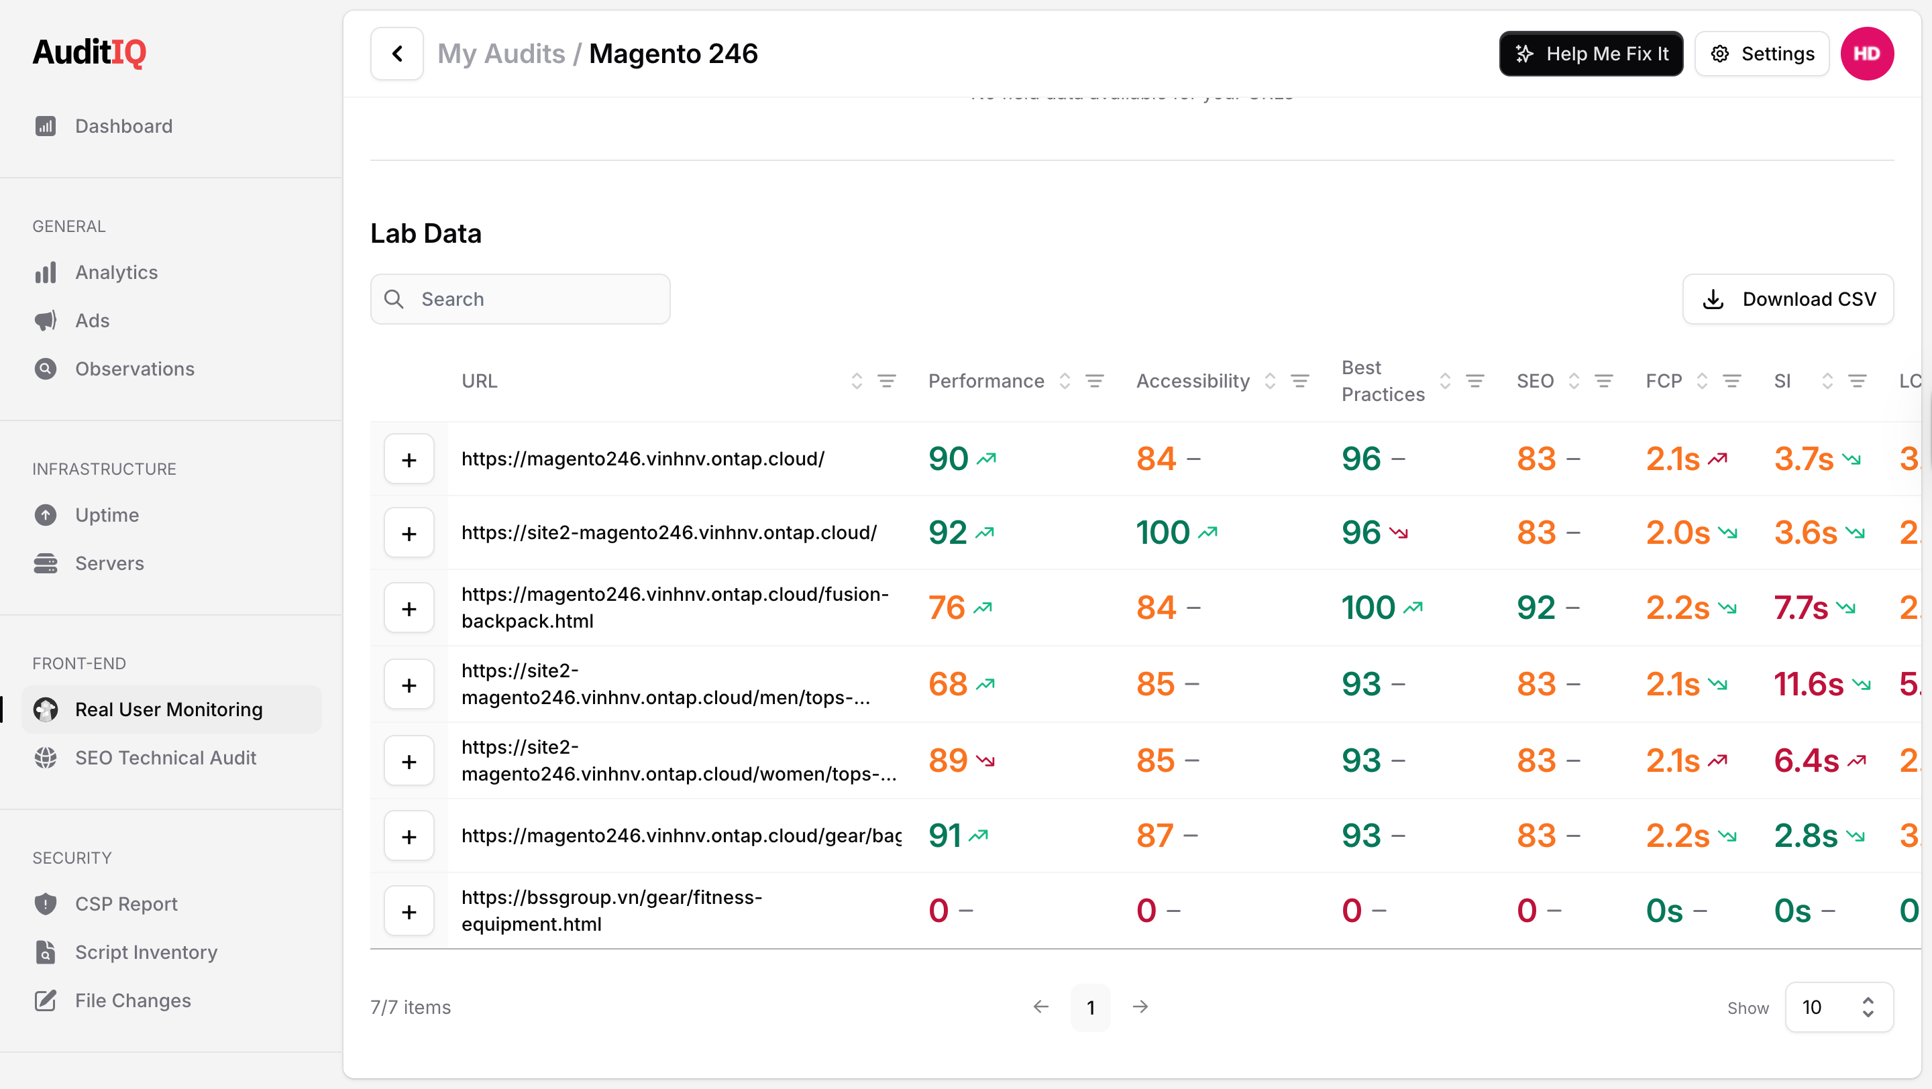The image size is (1932, 1089).
Task: Click the SI value 11.6s
Action: 1809,684
